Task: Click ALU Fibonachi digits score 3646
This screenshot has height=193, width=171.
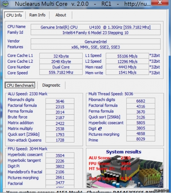Action: pos(60,101)
